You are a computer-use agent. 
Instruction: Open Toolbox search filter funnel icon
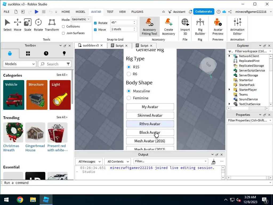click(x=68, y=64)
